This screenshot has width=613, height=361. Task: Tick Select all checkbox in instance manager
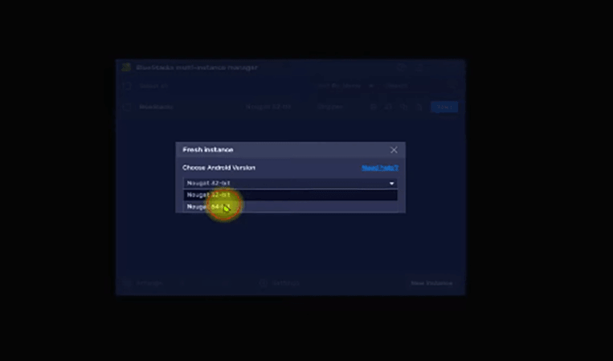click(x=127, y=86)
